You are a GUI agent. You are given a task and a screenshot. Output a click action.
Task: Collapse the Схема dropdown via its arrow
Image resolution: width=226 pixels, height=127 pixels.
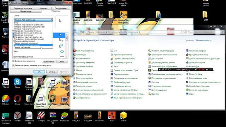[x=51, y=20]
